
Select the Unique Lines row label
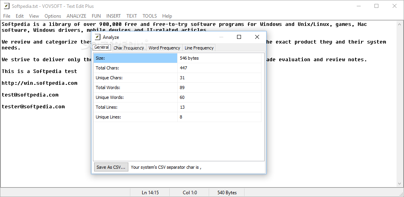pyautogui.click(x=135, y=117)
